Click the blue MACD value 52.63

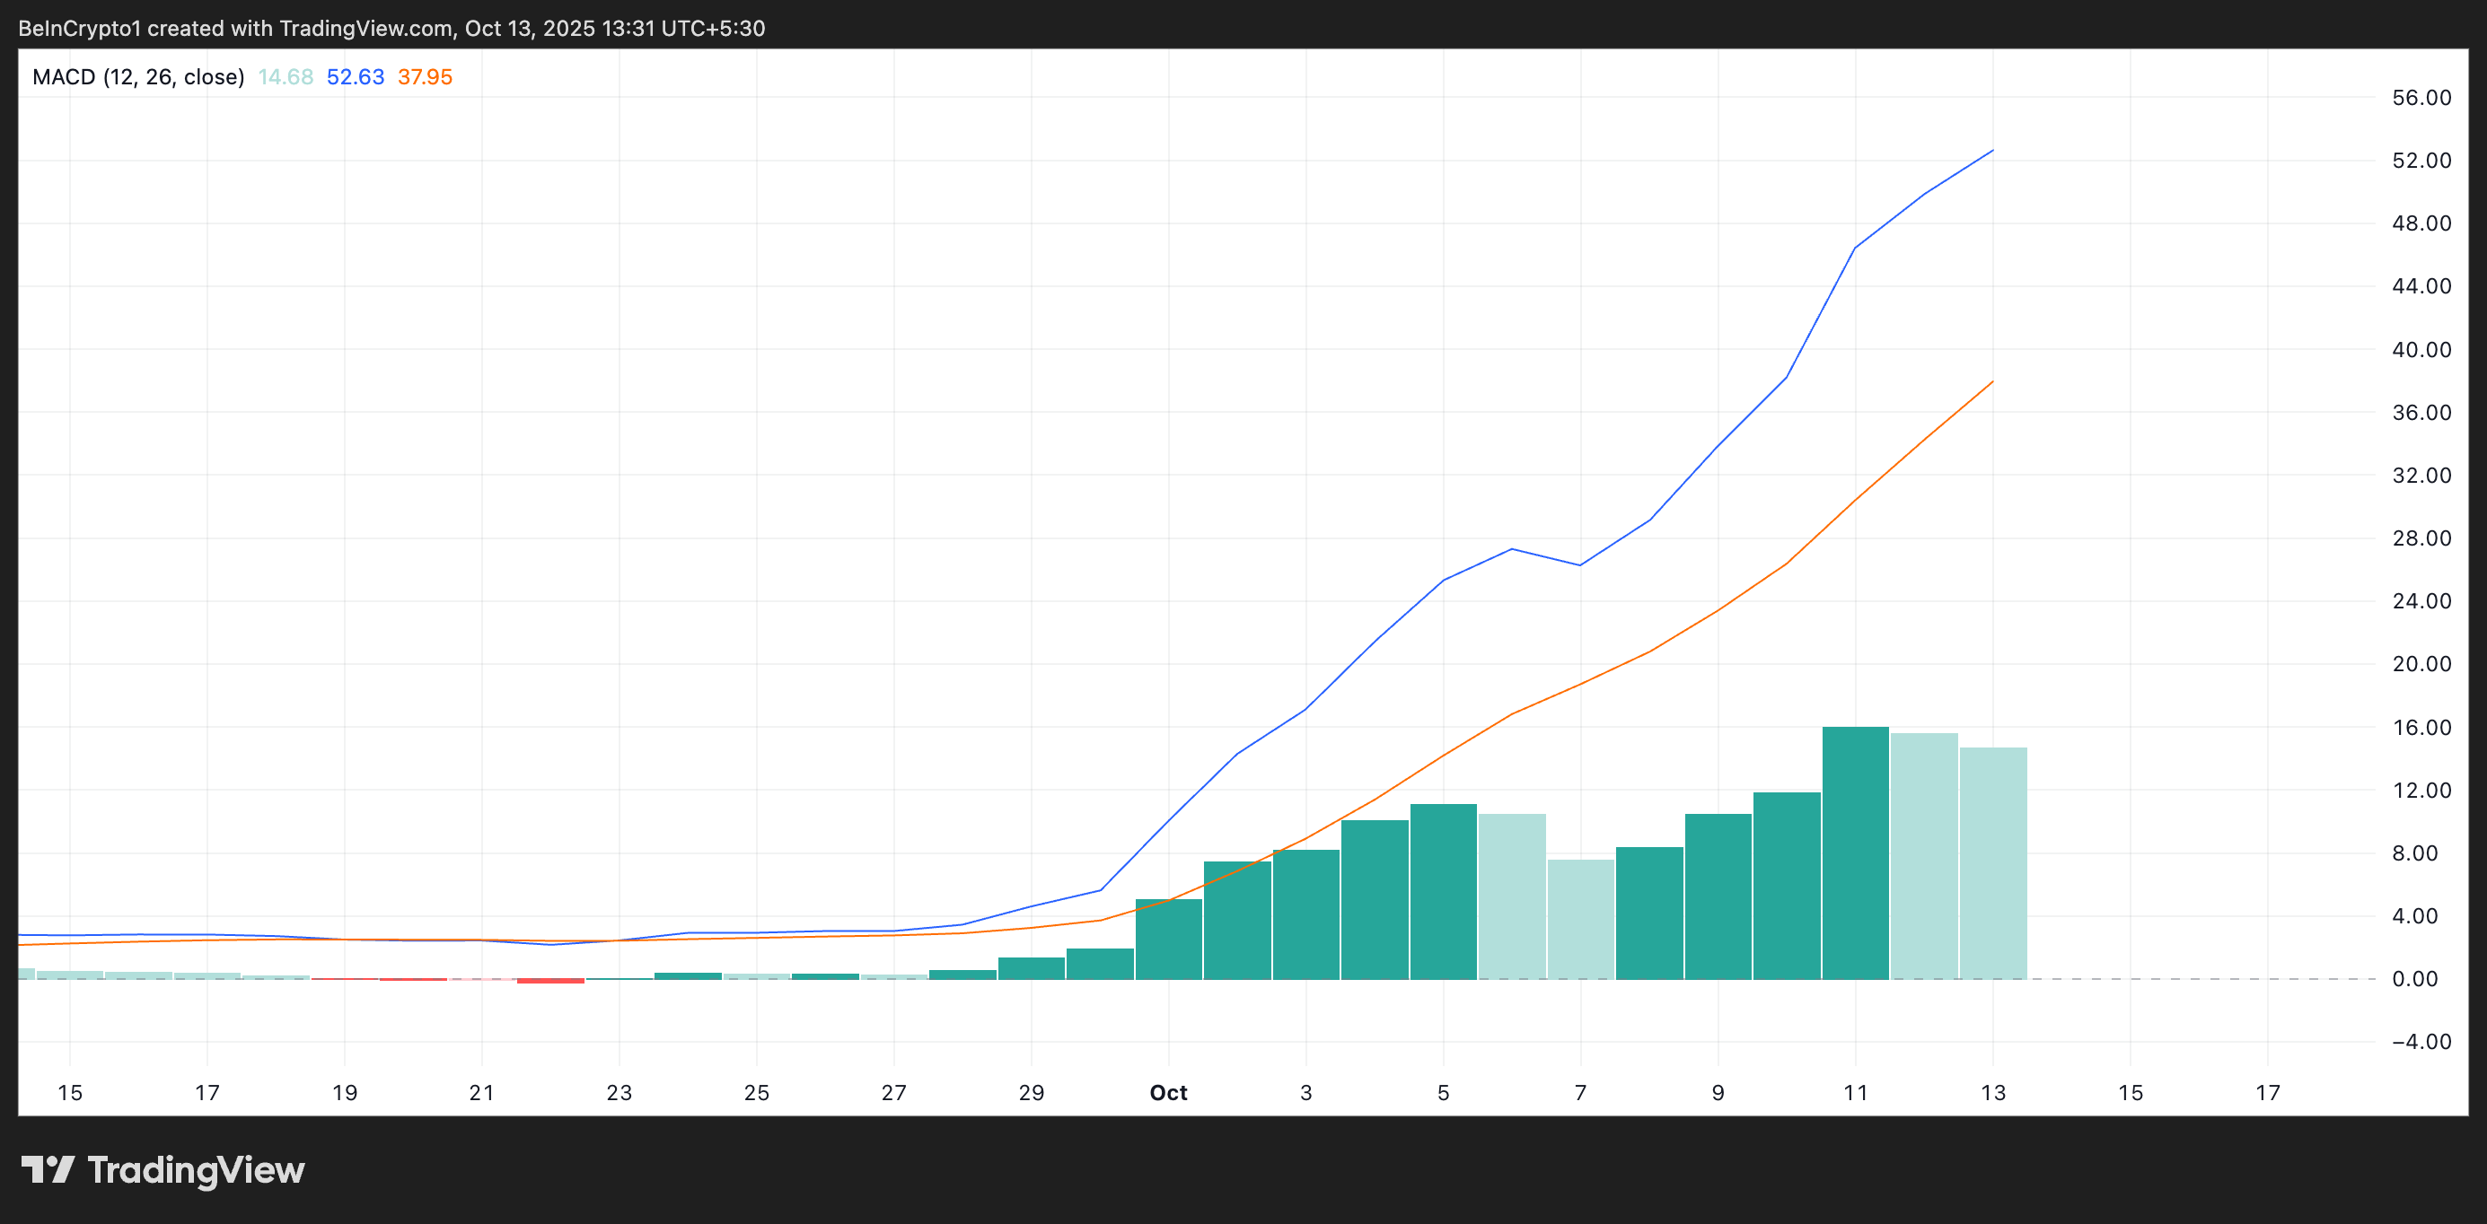tap(356, 77)
